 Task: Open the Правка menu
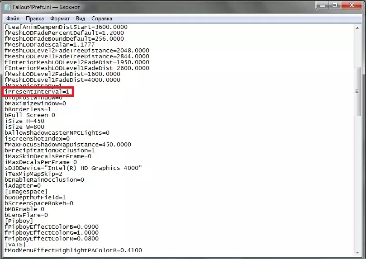(x=35, y=19)
